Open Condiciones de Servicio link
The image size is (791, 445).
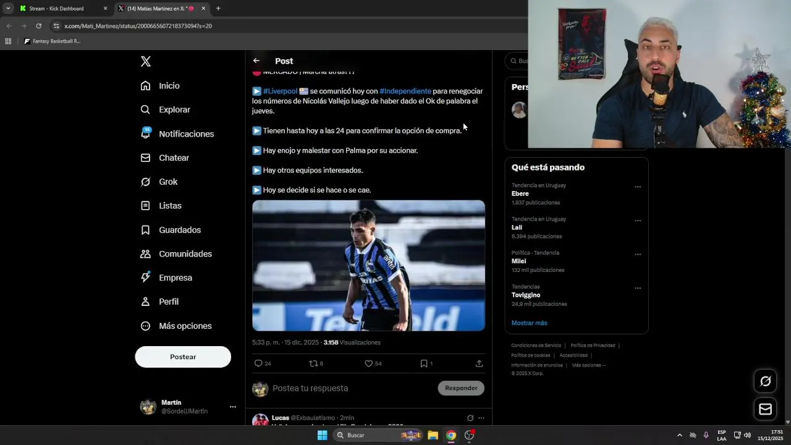[536, 345]
